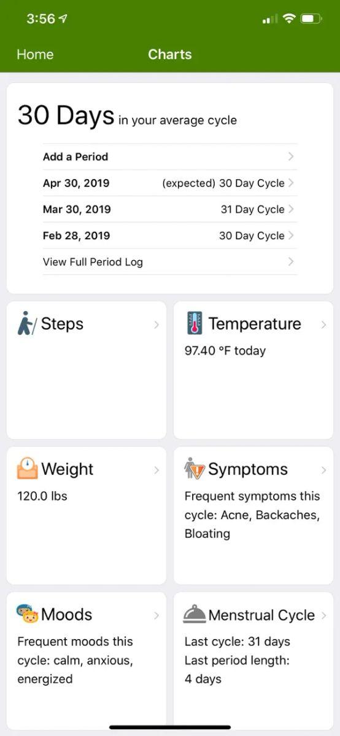Viewport: 340px width, 736px height.
Task: Open chevron on the Temperature card
Action: point(323,324)
